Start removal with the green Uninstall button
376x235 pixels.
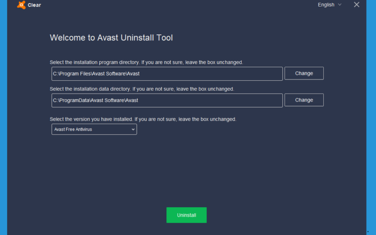pyautogui.click(x=186, y=215)
